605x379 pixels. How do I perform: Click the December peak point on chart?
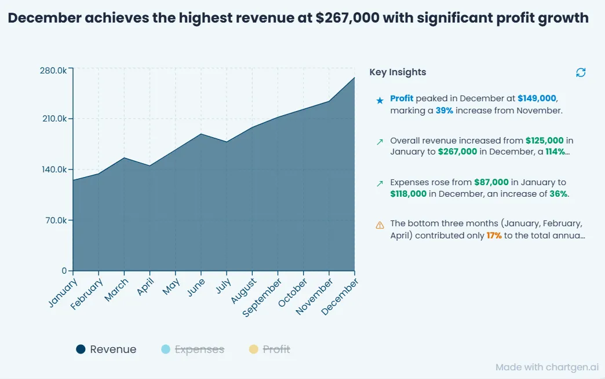pos(354,78)
